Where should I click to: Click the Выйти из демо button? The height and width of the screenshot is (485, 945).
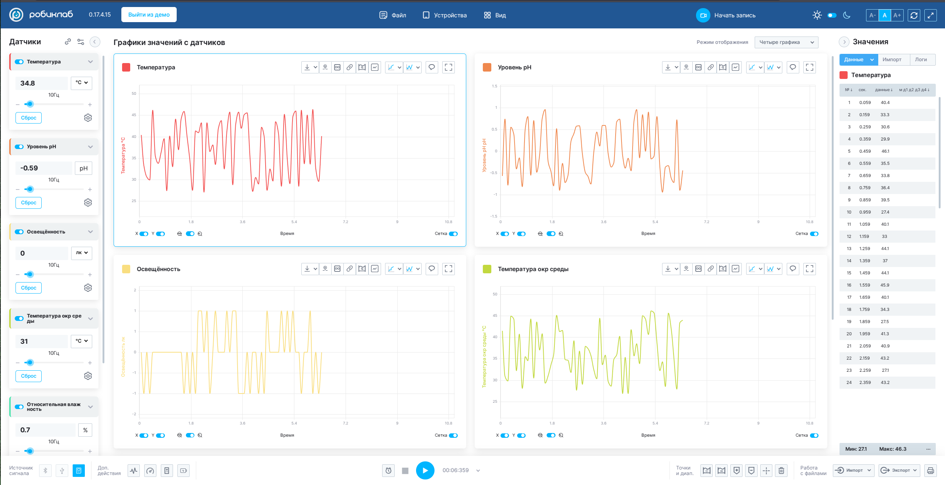click(149, 15)
